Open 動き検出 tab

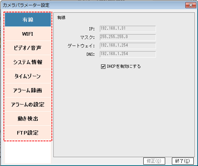(28, 119)
